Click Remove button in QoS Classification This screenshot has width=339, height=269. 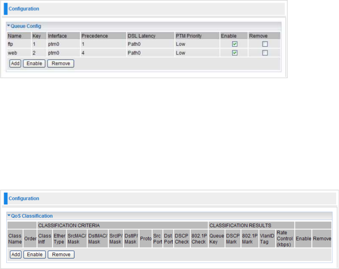coord(61,255)
